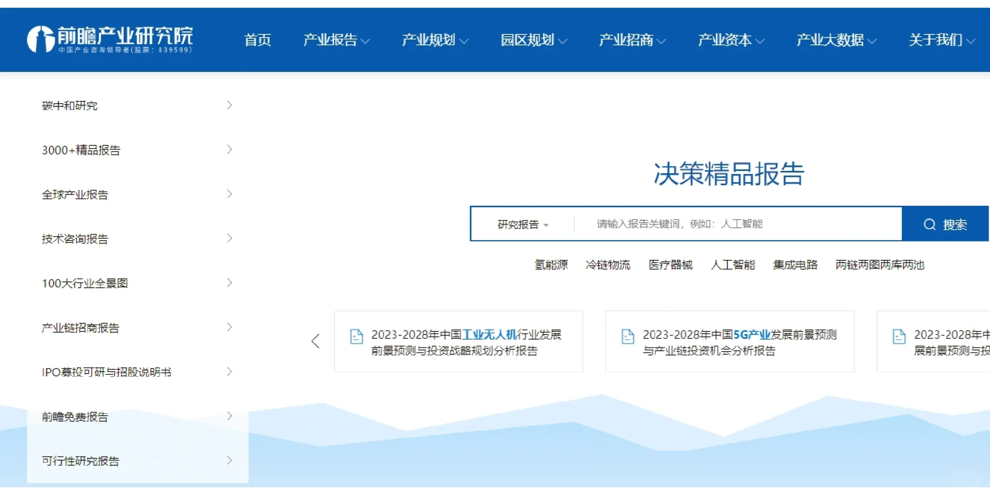Expand the 可行性研究报告 chevron arrow
990x495 pixels.
pyautogui.click(x=230, y=460)
